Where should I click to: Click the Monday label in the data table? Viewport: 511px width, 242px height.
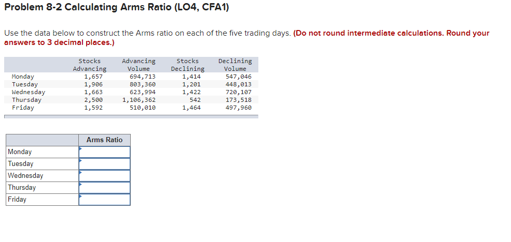point(23,77)
